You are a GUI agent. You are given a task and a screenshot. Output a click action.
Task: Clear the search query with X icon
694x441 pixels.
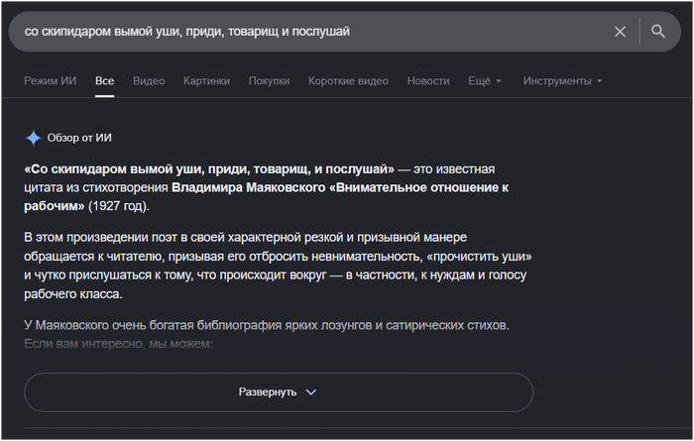click(620, 32)
